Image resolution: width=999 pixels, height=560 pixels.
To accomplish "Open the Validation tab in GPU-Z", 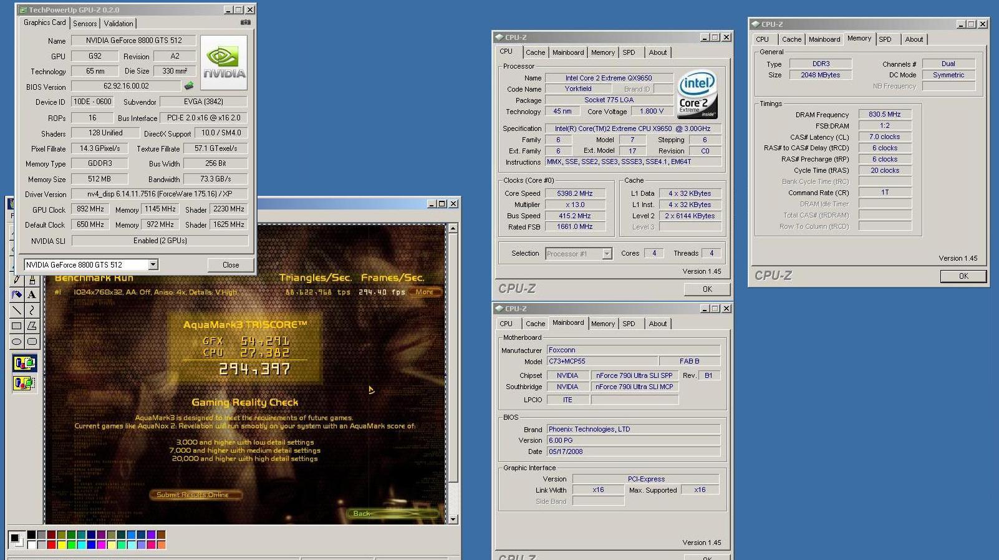I will (x=118, y=23).
